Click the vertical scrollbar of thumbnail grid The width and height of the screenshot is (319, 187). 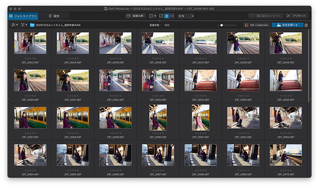point(308,65)
